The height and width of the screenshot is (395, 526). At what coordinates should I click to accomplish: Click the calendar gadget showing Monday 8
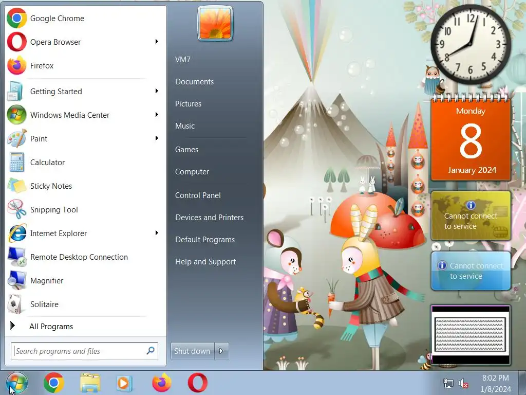(471, 138)
